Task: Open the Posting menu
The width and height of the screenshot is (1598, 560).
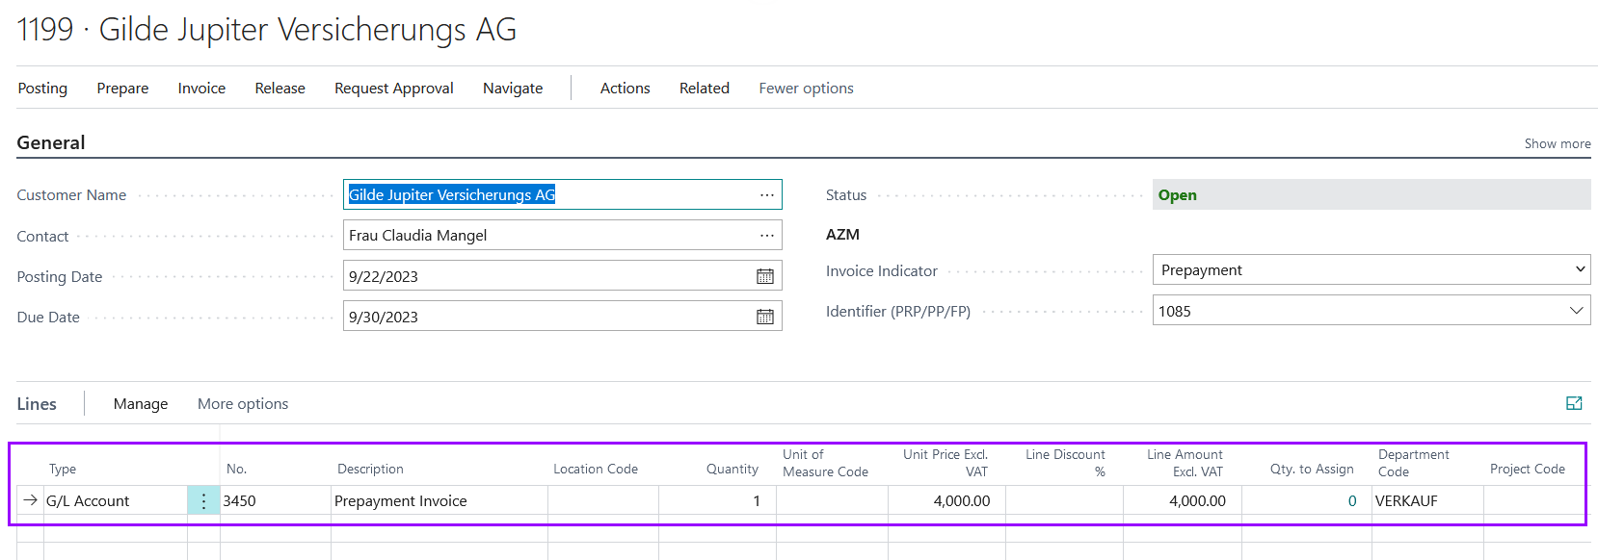Action: point(42,88)
